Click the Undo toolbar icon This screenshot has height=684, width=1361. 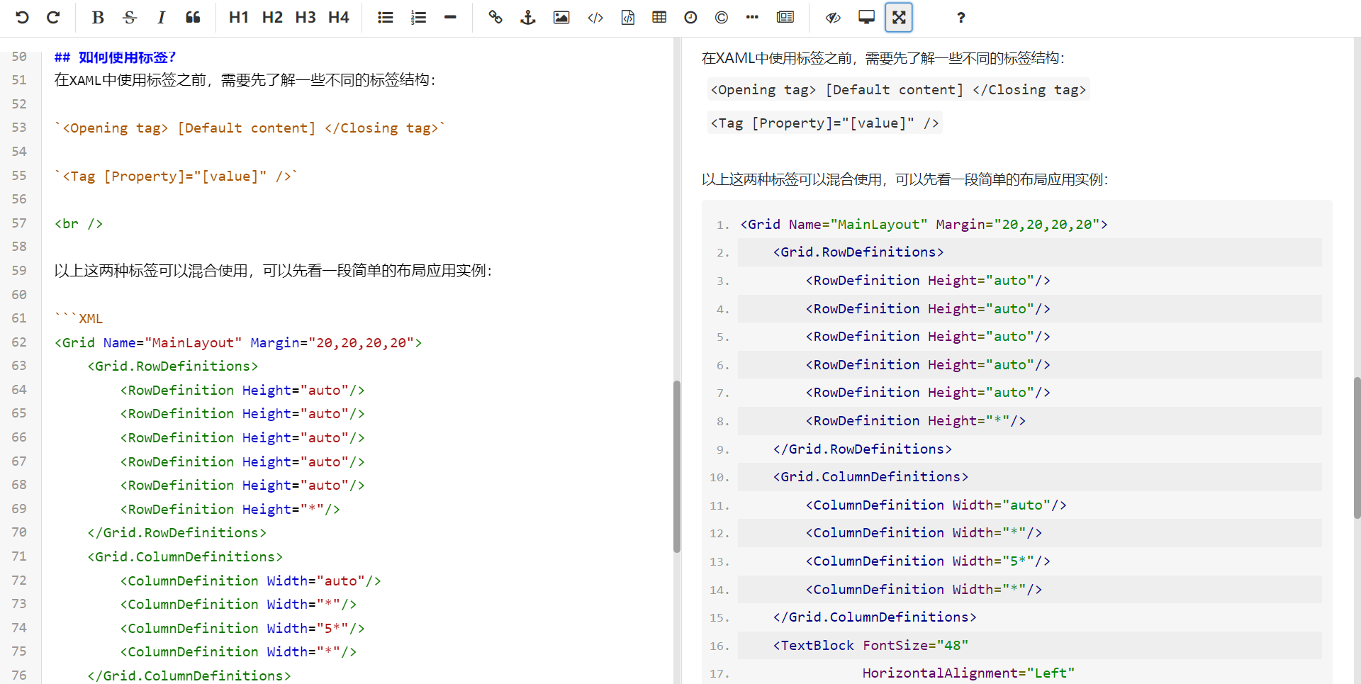point(23,18)
